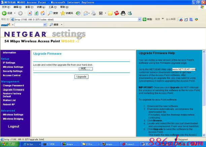The width and height of the screenshot is (206, 147).
Task: Expand the Edit icon dropdown arrow
Action: click(x=105, y=13)
